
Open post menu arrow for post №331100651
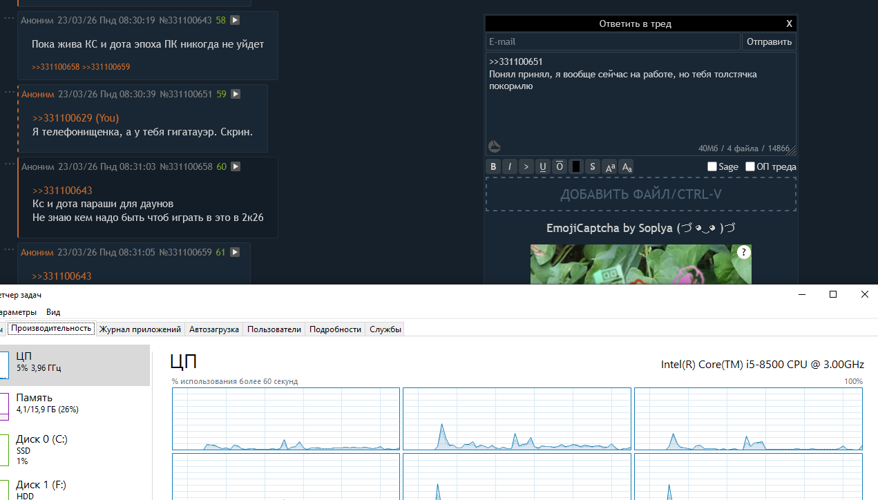click(x=236, y=94)
